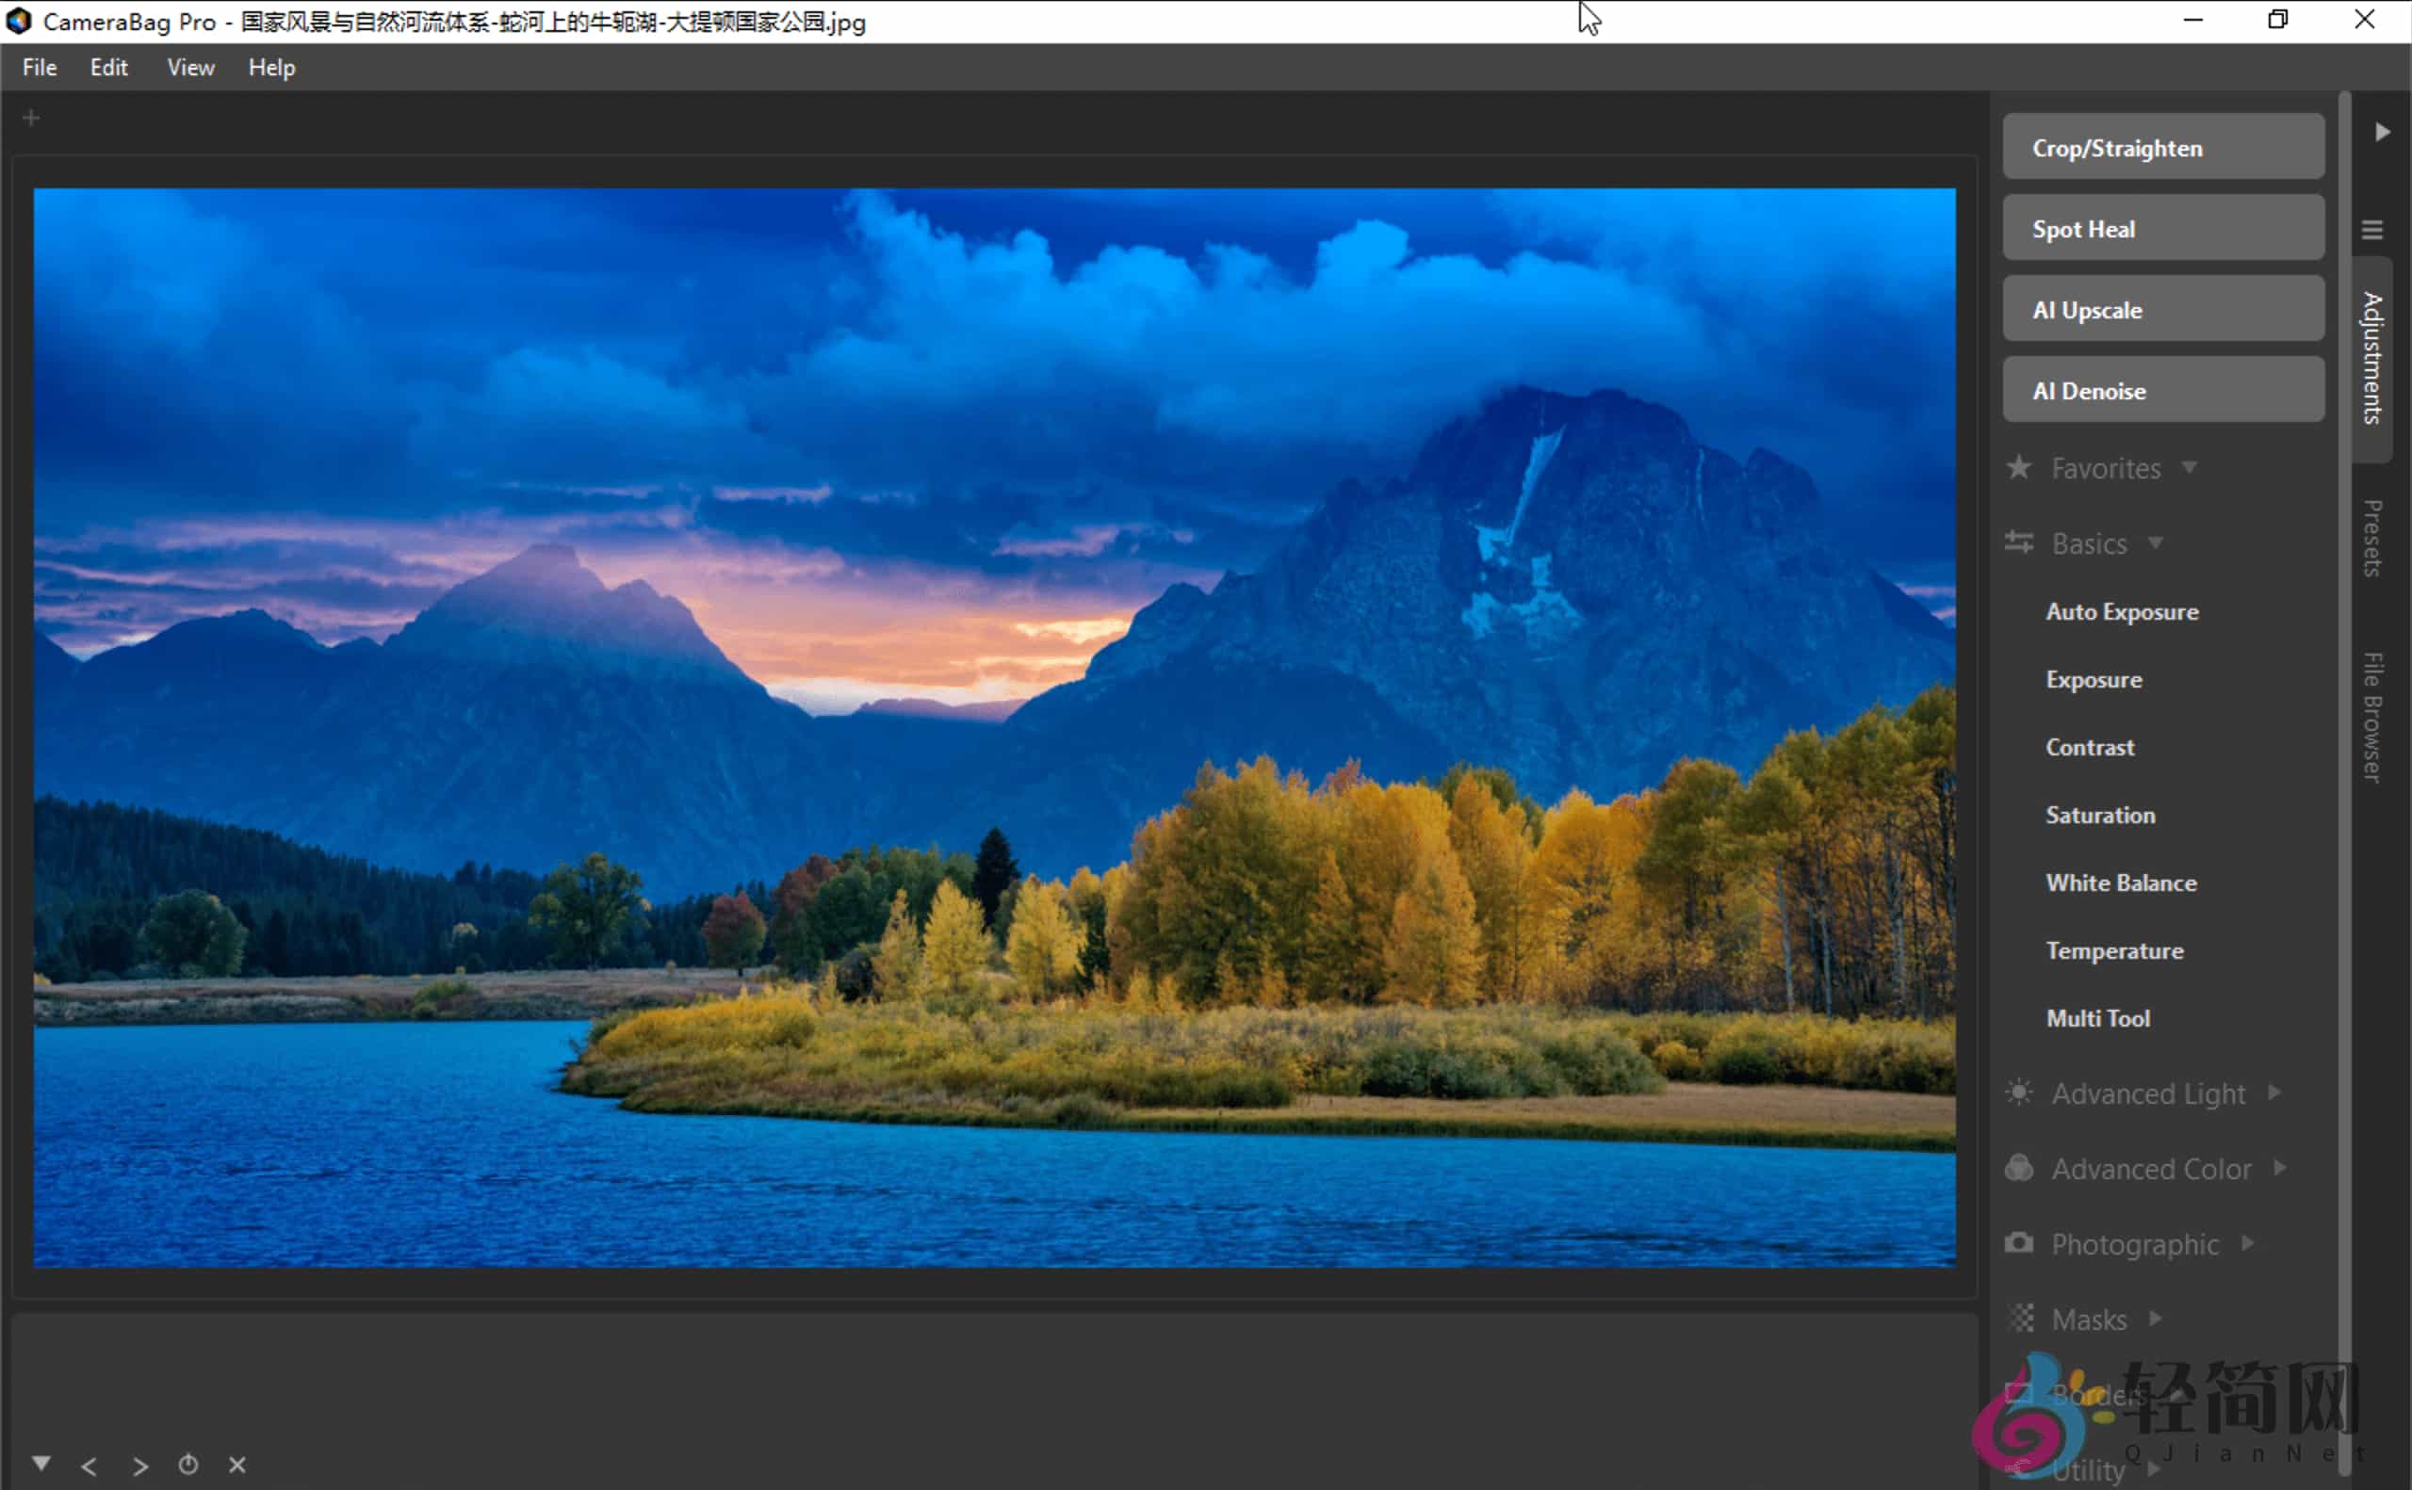Click the mountain landscape photo preview

994,727
